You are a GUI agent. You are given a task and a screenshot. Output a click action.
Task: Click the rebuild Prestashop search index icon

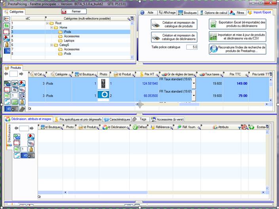[x=213, y=49]
